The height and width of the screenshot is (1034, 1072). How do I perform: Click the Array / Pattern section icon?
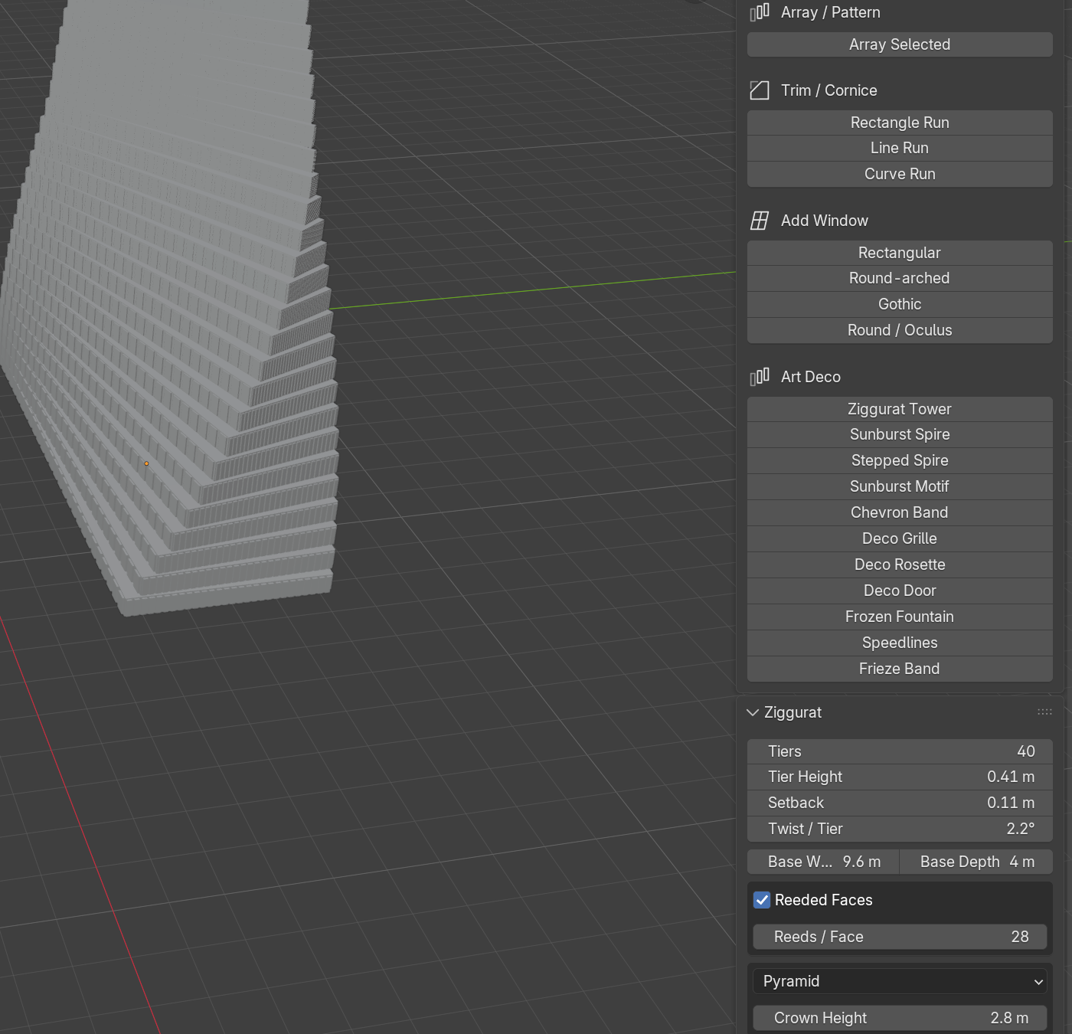click(x=760, y=12)
